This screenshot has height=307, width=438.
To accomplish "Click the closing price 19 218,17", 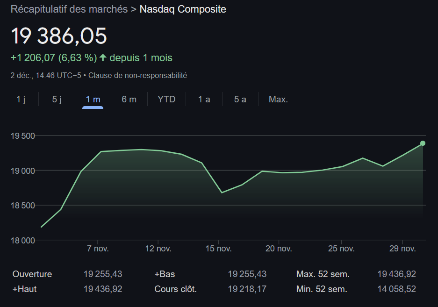I will (247, 289).
